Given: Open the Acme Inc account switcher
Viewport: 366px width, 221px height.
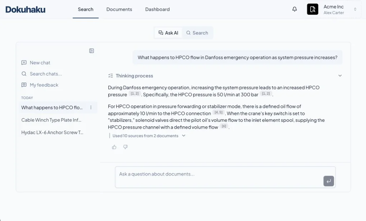Looking at the screenshot, I should click(x=355, y=9).
